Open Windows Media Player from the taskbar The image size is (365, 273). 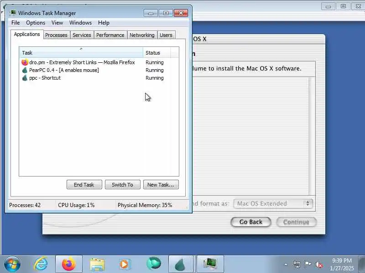coord(125,264)
